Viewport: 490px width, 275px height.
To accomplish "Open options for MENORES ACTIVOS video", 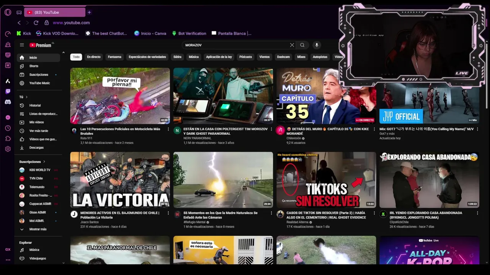I will (x=168, y=213).
